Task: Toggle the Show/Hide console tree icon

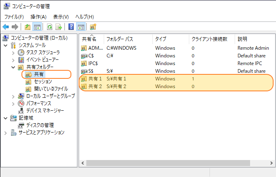Action: [37, 27]
